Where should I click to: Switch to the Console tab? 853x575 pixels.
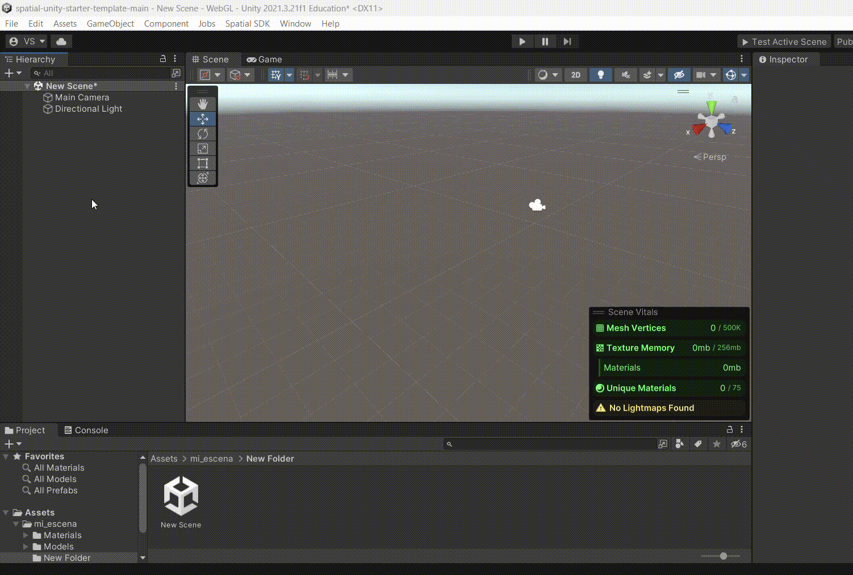86,430
